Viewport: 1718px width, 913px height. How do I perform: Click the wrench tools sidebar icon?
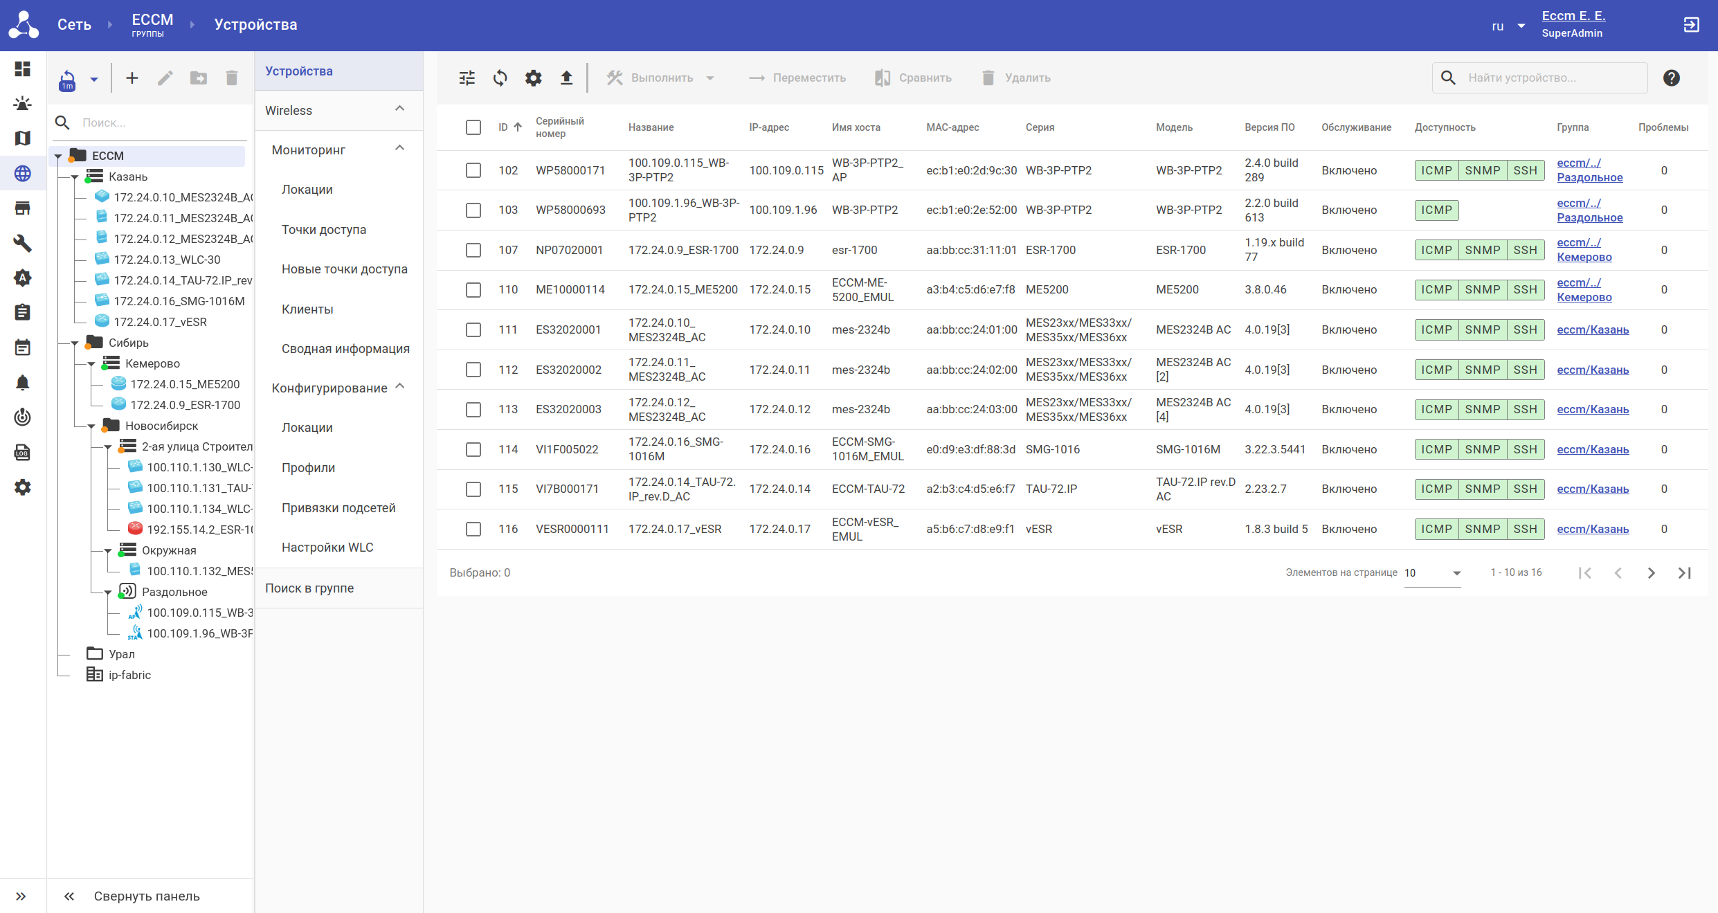coord(22,243)
